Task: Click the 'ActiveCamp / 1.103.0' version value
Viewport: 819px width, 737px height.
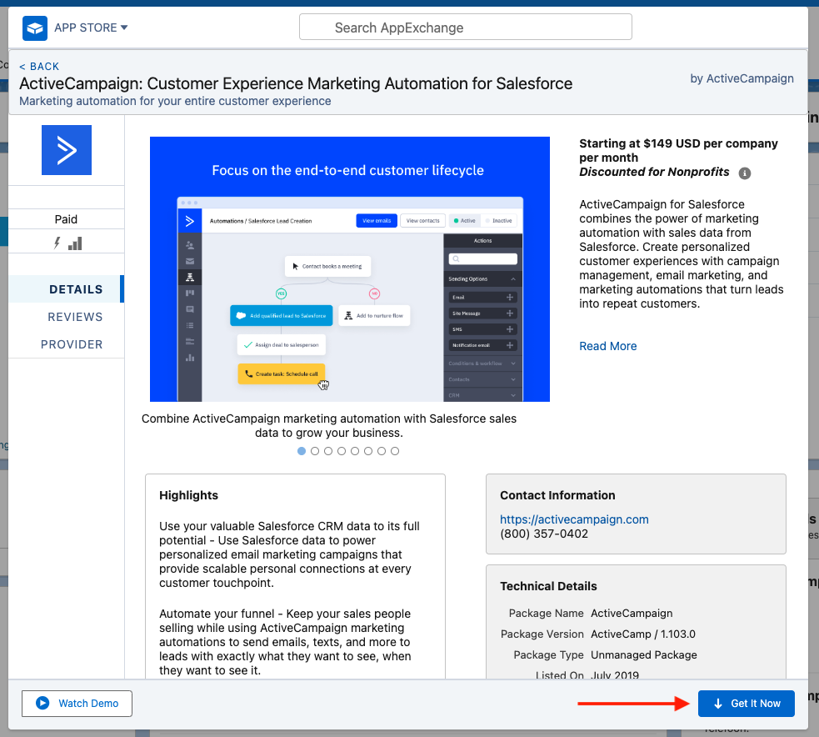Action: 643,634
